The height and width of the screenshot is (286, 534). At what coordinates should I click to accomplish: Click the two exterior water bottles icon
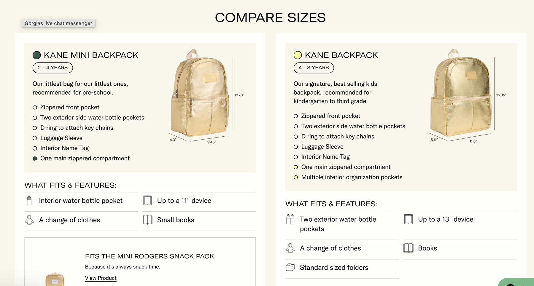290,219
